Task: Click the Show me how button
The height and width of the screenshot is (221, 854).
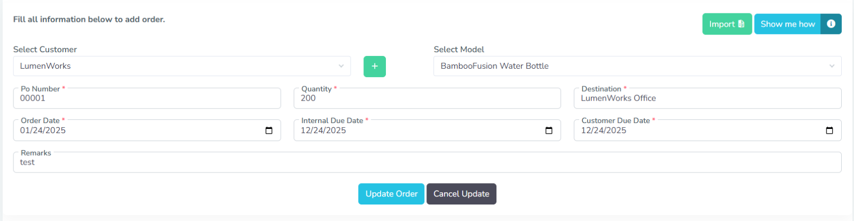Action: 787,24
